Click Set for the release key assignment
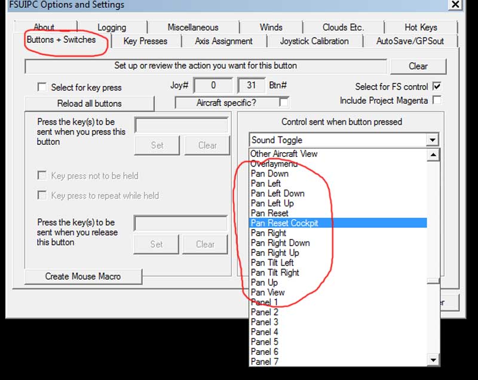 pyautogui.click(x=156, y=245)
